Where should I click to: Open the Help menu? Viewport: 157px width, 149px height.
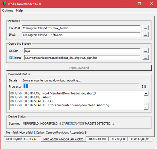(x=19, y=11)
